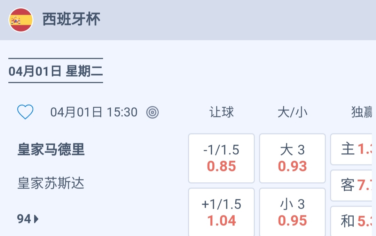Open the 西班牙杯 league header

pyautogui.click(x=71, y=20)
